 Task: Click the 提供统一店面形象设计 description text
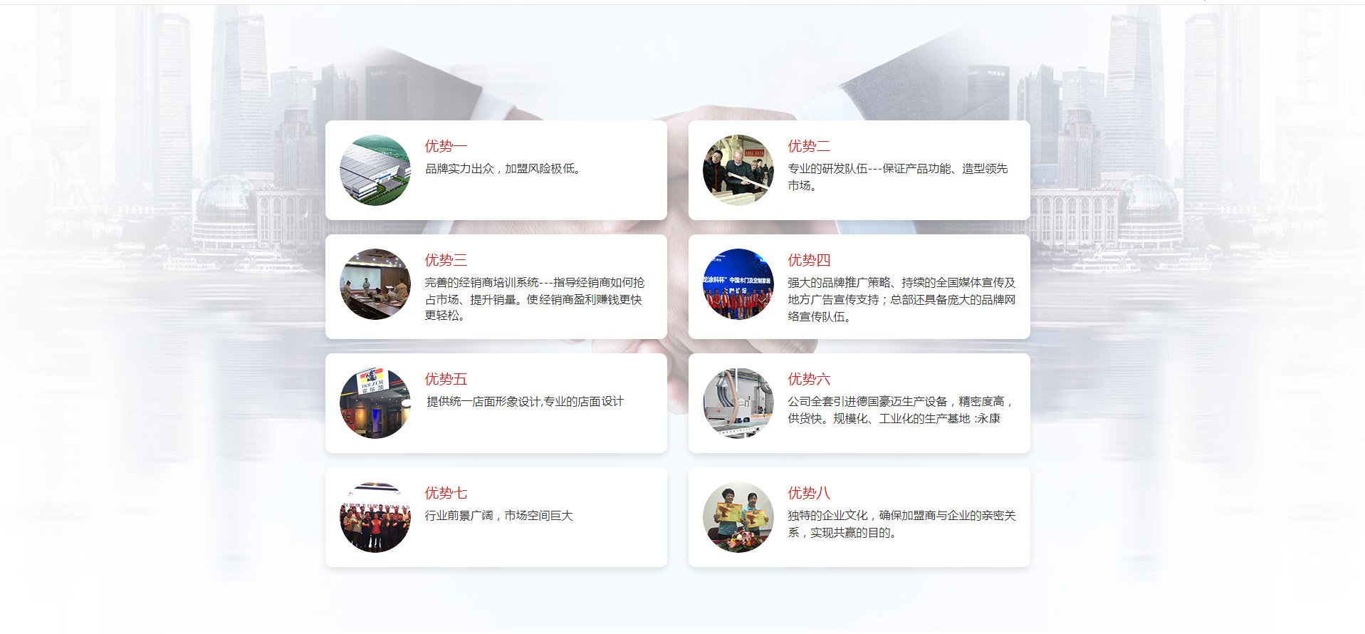tap(525, 402)
